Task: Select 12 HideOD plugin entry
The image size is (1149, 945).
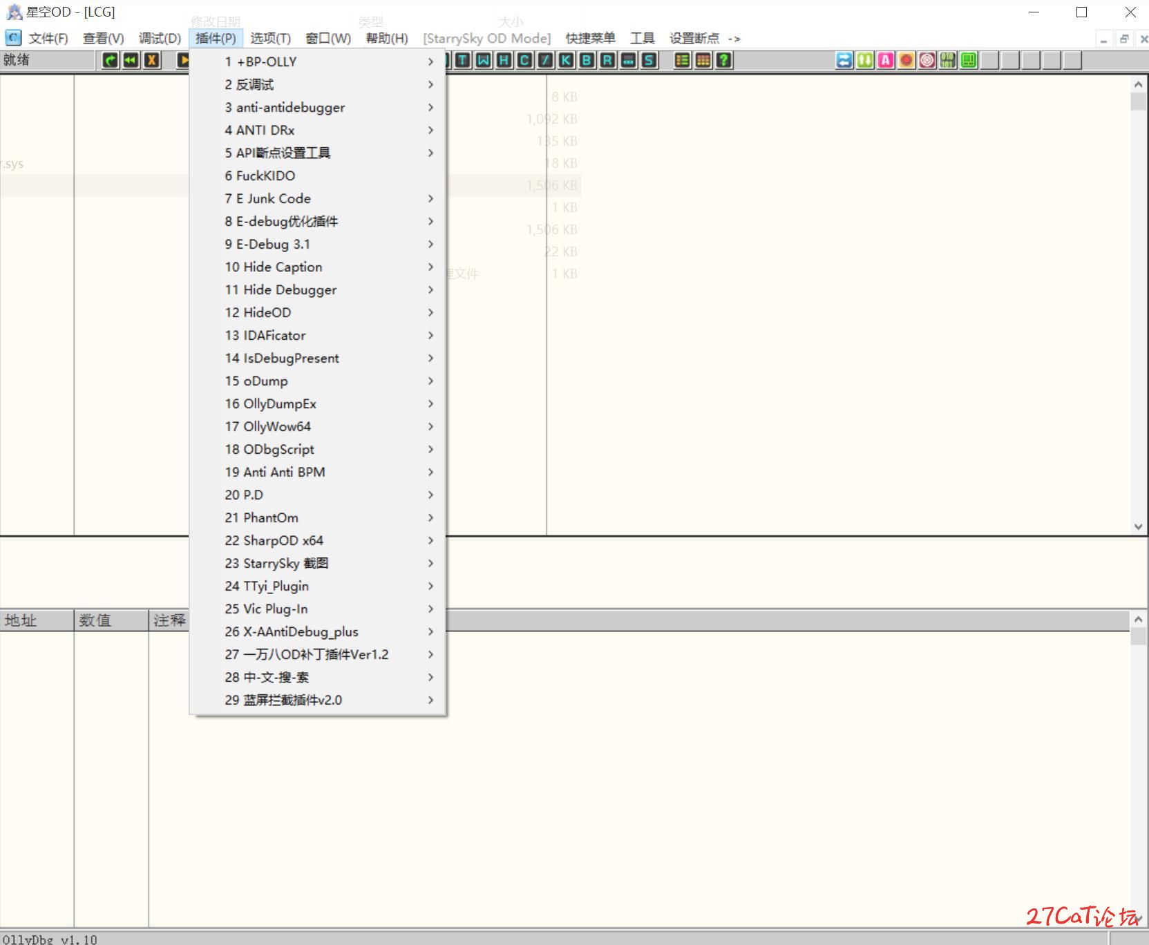Action: coord(318,312)
